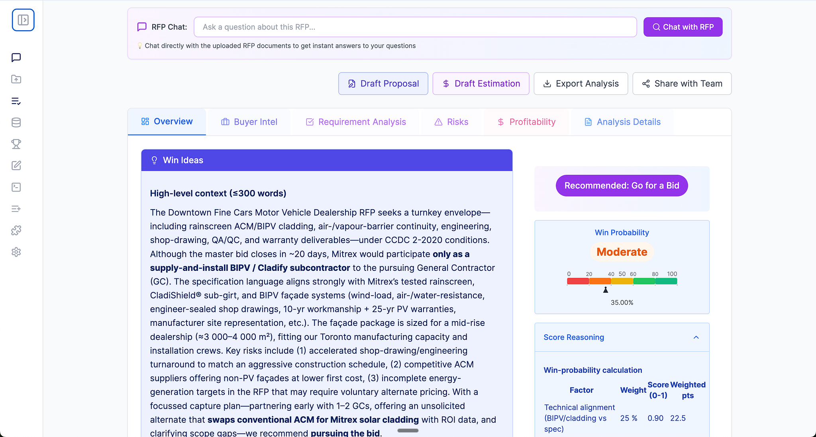816x437 pixels.
Task: Open the edit pencil sidebar icon
Action: [16, 166]
